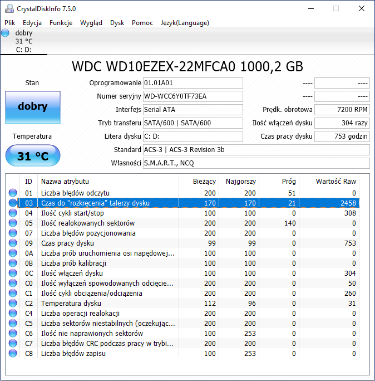Open the Funkcje menu
The image size is (375, 381).
click(x=61, y=23)
